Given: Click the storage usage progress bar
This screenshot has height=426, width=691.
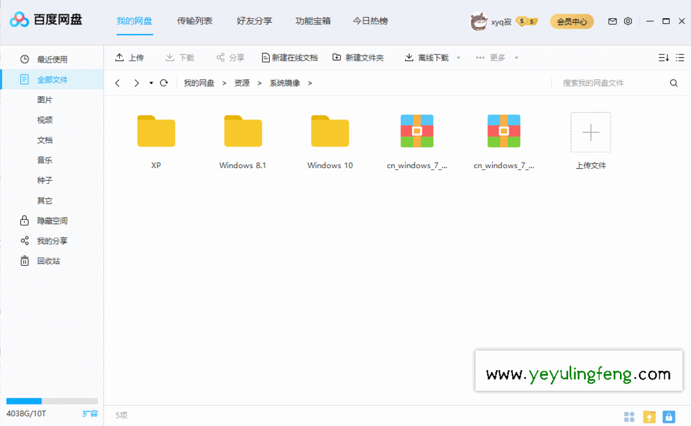Looking at the screenshot, I should pos(52,401).
